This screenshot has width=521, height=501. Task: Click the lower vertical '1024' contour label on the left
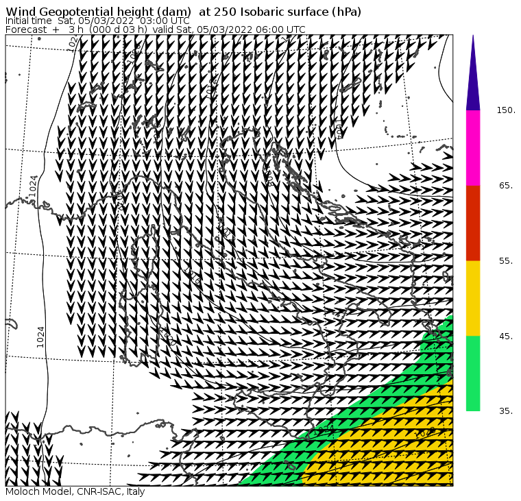coord(40,337)
